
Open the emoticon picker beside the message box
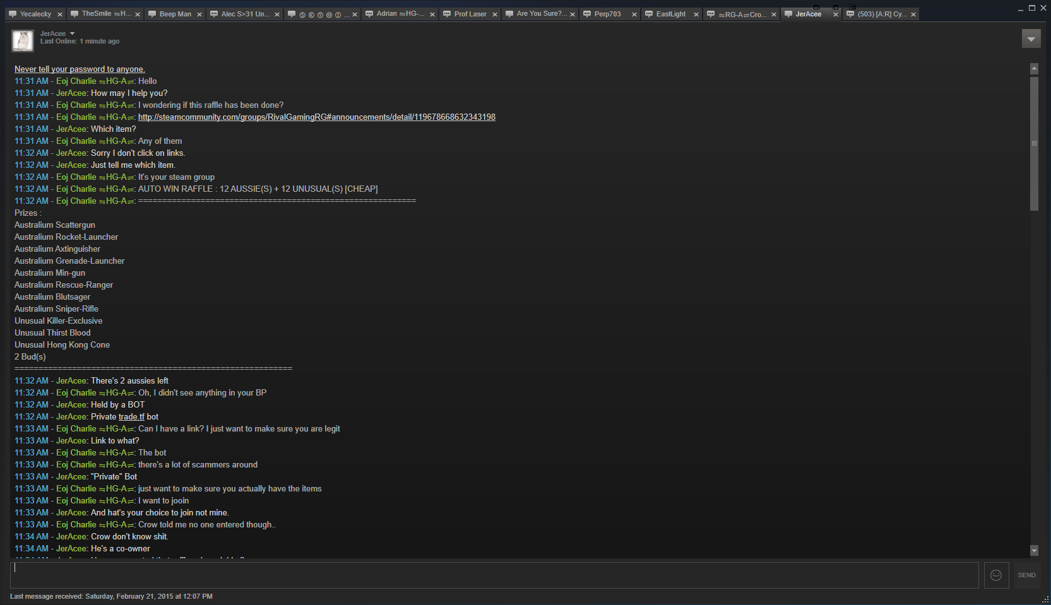996,575
